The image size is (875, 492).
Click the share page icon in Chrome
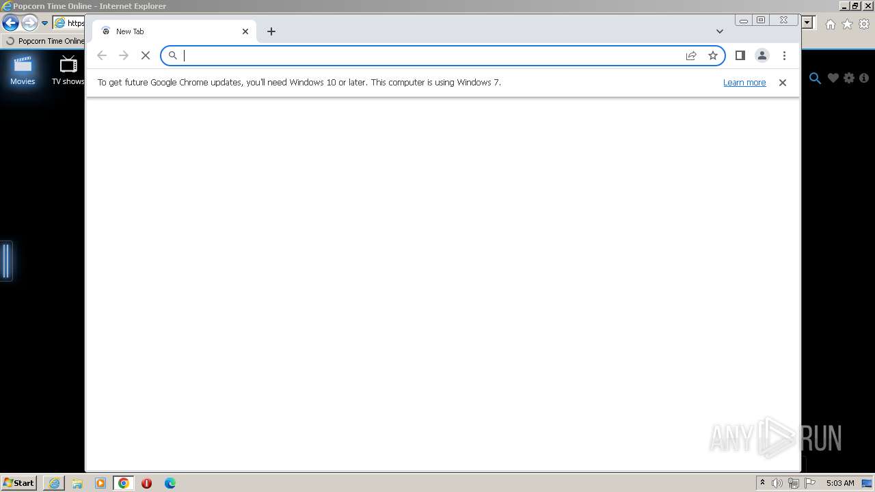click(x=691, y=55)
